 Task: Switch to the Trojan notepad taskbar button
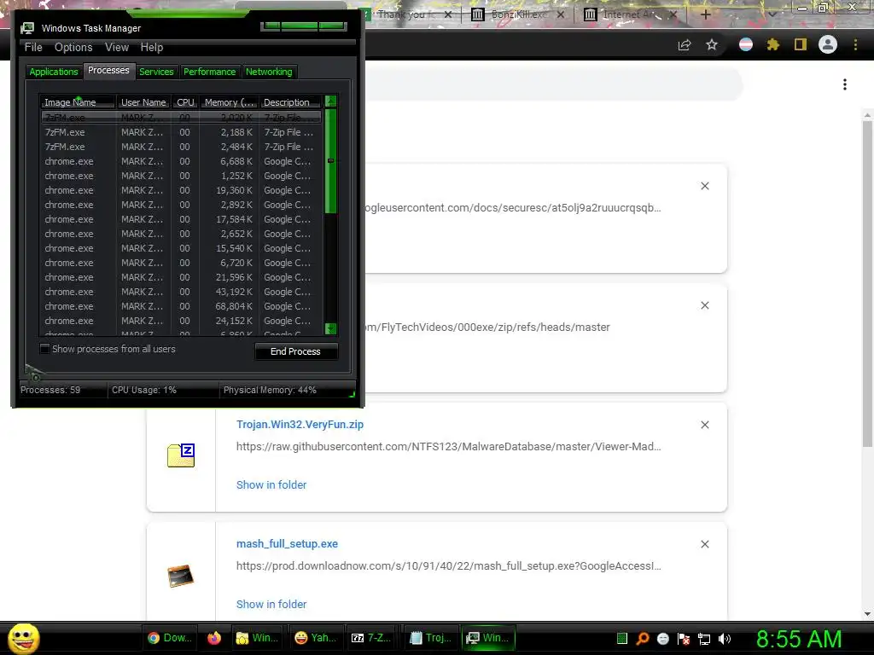430,638
